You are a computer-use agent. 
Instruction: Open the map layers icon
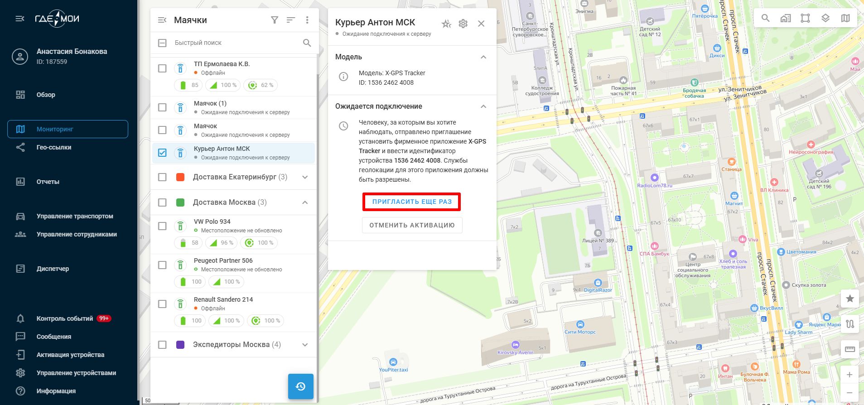[x=825, y=18]
